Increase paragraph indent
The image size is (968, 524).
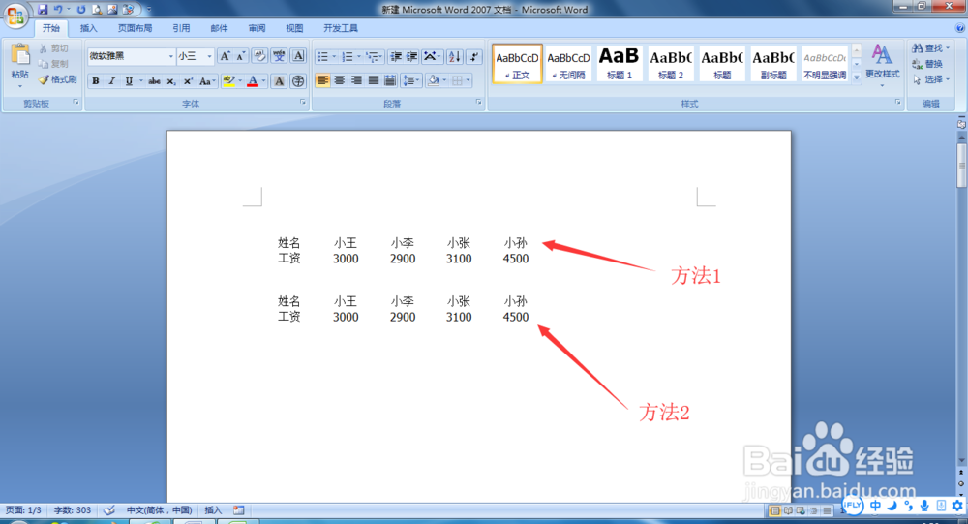(411, 57)
